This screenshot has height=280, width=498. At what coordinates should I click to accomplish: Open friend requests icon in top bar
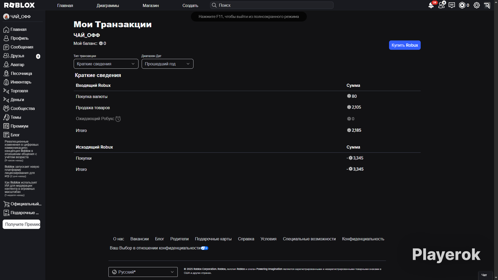[x=441, y=5]
